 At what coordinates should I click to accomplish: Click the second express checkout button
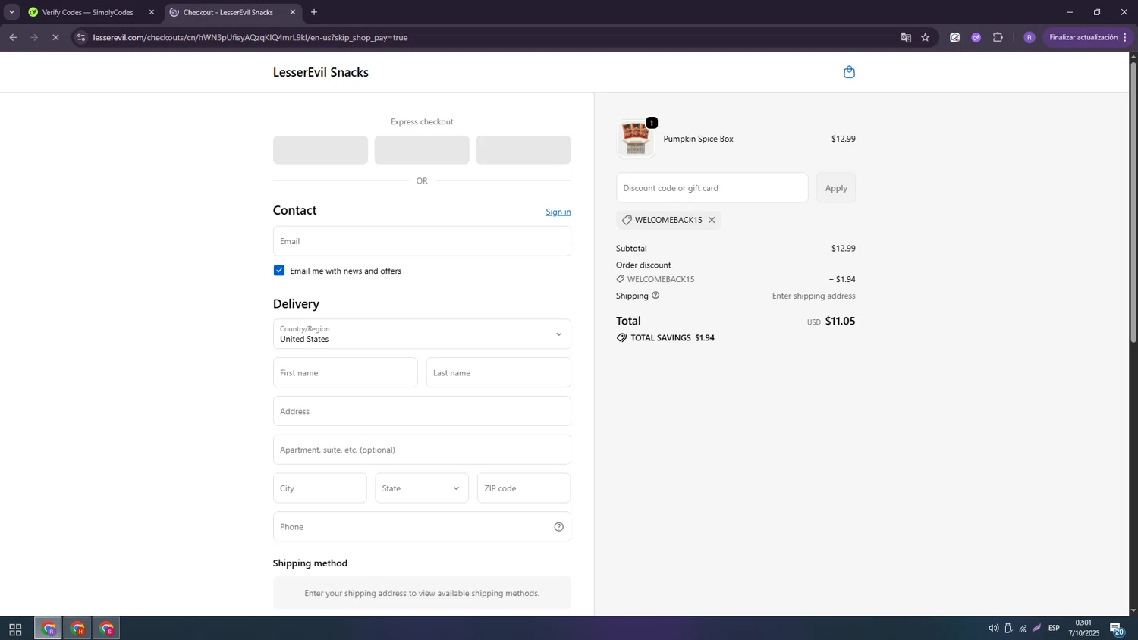[422, 150]
